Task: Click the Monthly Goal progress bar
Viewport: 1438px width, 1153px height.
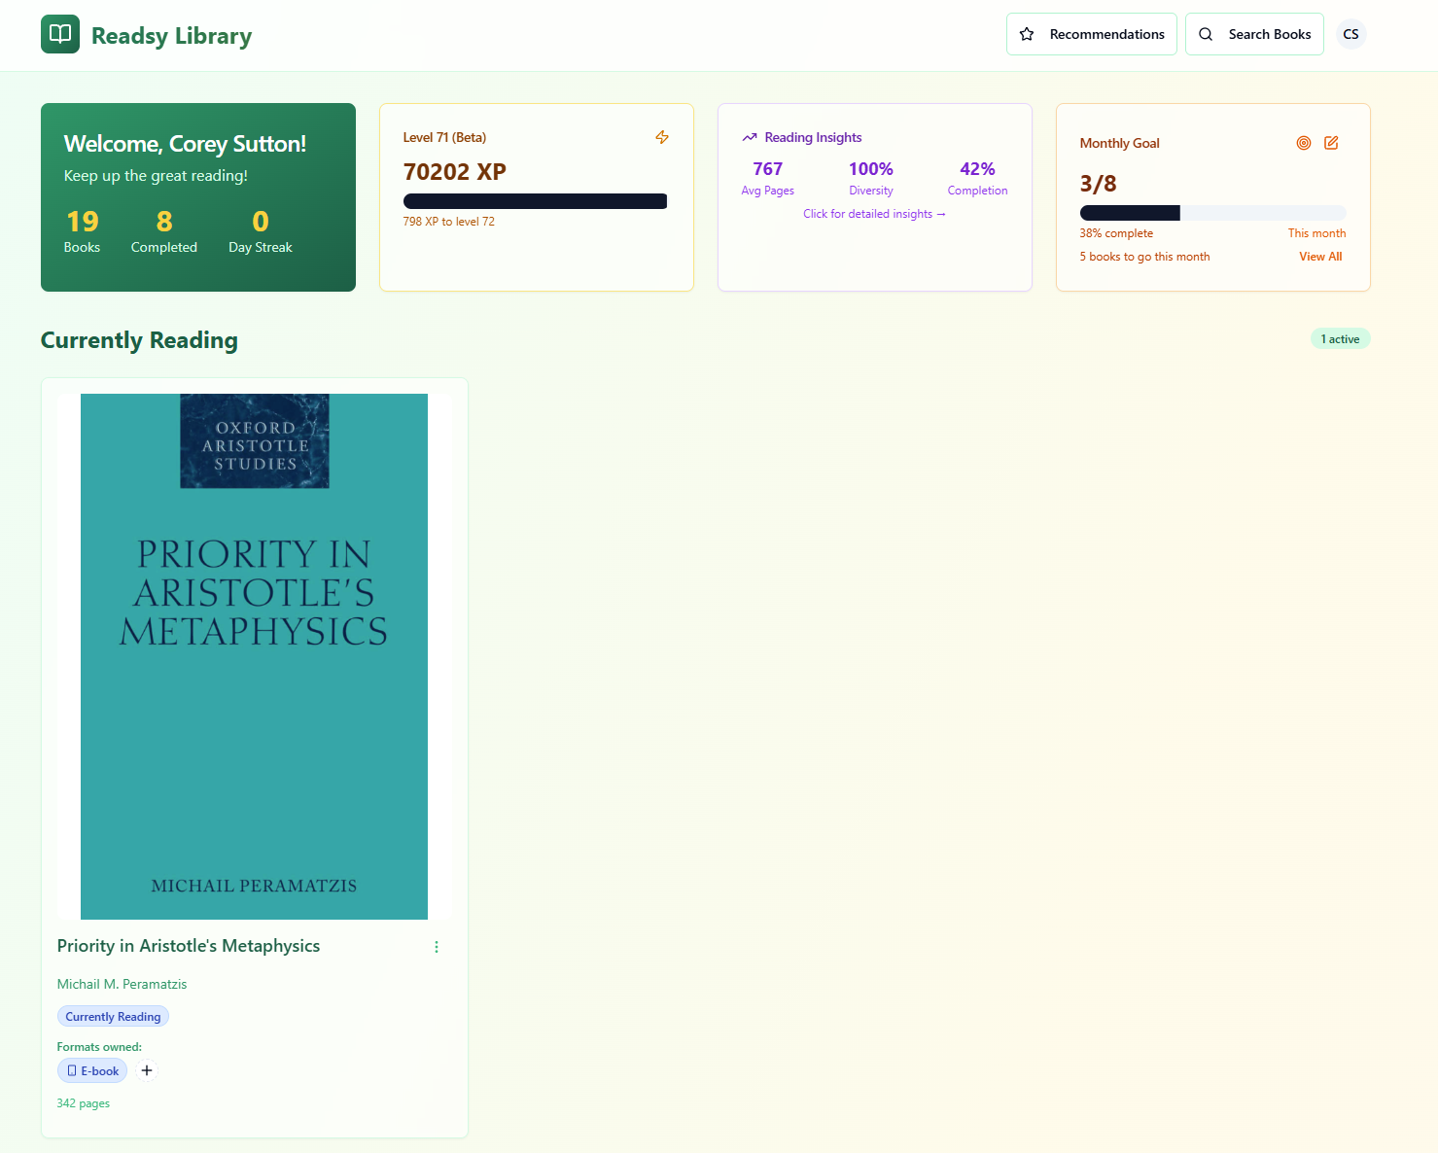Action: pyautogui.click(x=1212, y=213)
